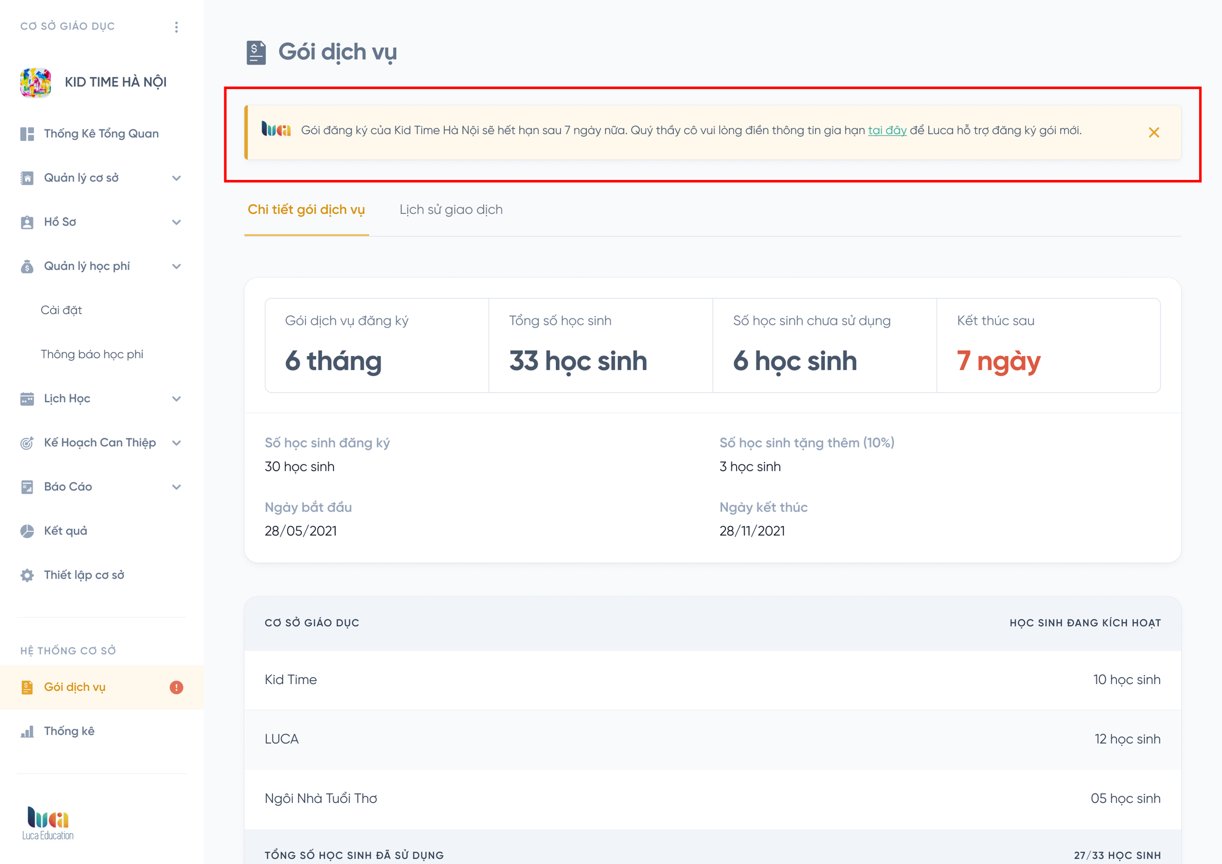Switch to Lịch sử giao dịch tab
Screen dimensions: 1222x864
(x=451, y=210)
